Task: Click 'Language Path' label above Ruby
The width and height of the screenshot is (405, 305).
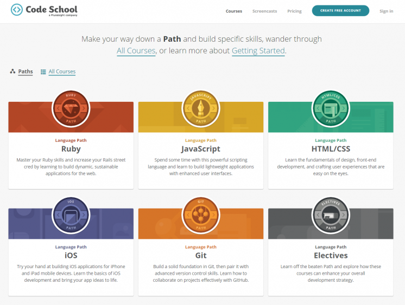Action: pos(71,140)
